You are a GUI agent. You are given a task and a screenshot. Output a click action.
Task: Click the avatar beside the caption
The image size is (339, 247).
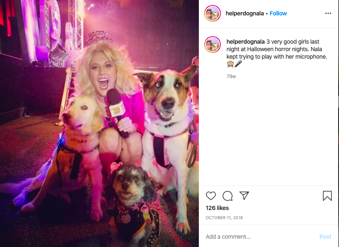(x=213, y=45)
